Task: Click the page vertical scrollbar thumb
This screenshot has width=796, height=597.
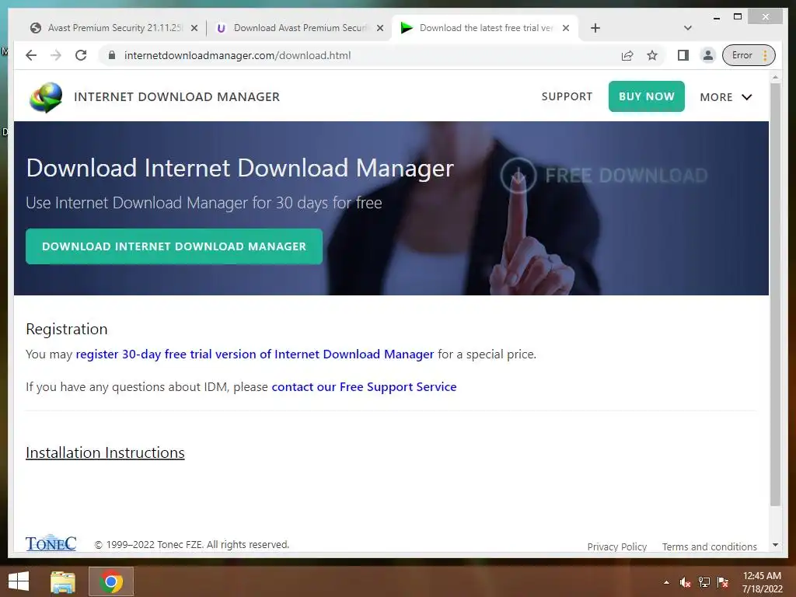Action: [x=775, y=295]
